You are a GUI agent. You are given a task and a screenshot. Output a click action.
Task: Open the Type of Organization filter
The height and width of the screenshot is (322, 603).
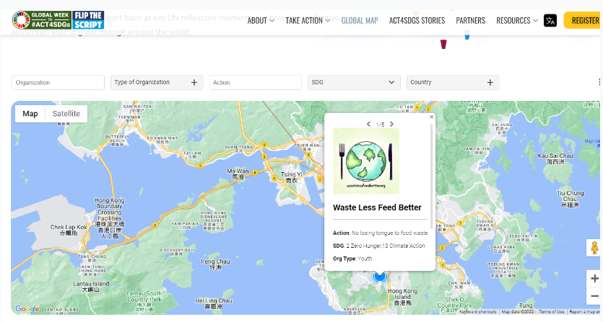coord(157,82)
